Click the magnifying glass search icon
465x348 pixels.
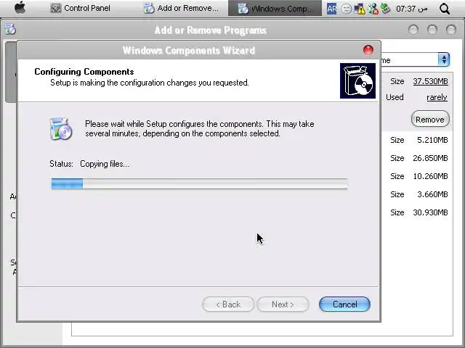point(445,9)
